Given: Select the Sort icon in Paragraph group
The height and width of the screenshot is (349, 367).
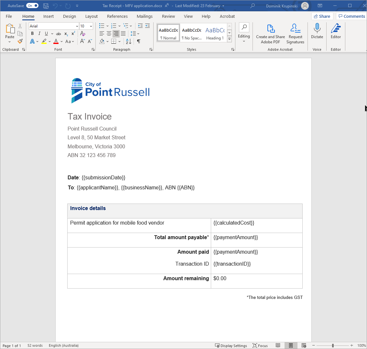Looking at the screenshot, I should point(129,41).
